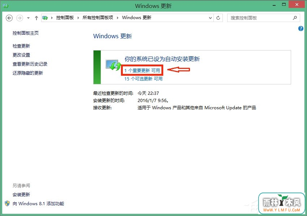Open 更改设置 in the sidebar
The width and height of the screenshot is (307, 216).
[x=21, y=55]
